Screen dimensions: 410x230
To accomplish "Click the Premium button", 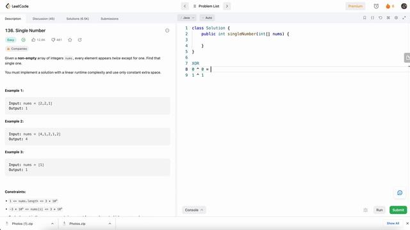I will pyautogui.click(x=355, y=6).
